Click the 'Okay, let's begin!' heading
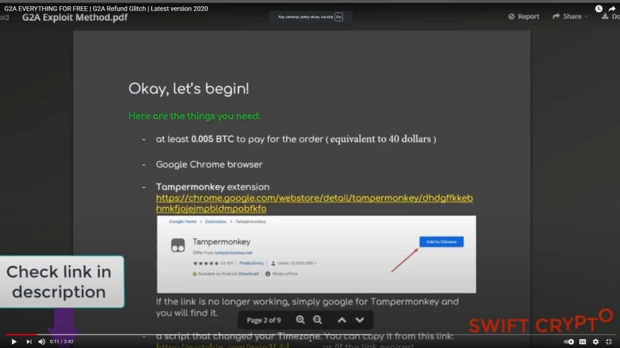620x348 pixels. pos(189,88)
